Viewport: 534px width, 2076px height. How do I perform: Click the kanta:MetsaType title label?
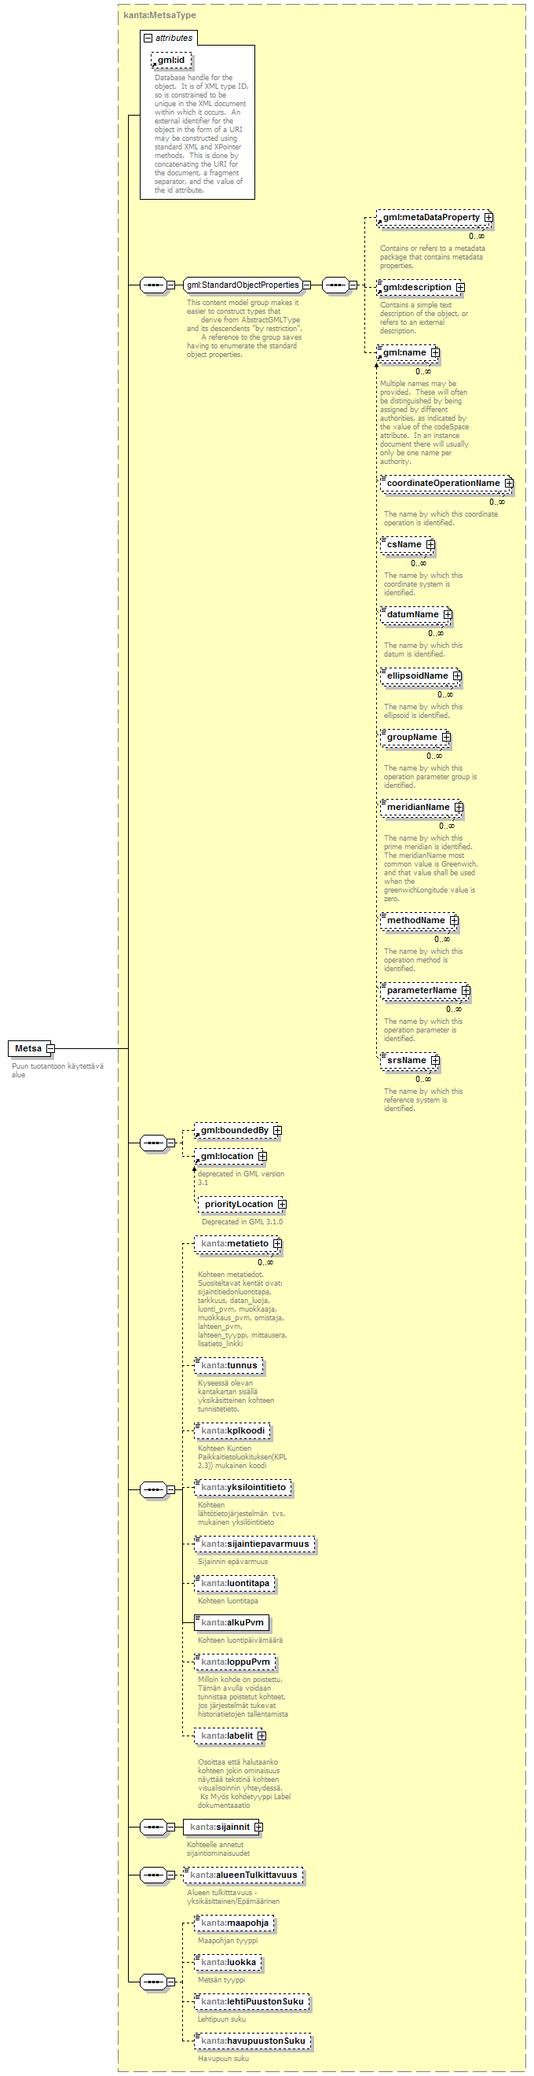click(x=159, y=15)
